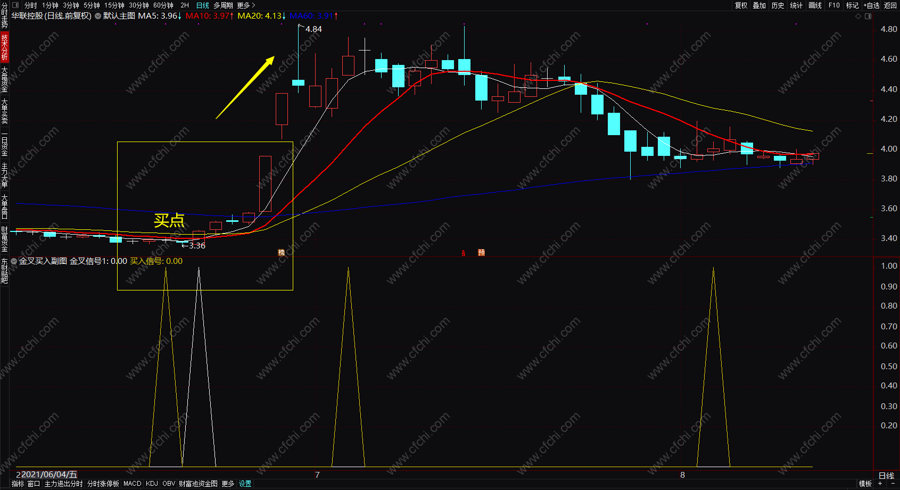Select 主力进出分时 indicator

[x=63, y=484]
